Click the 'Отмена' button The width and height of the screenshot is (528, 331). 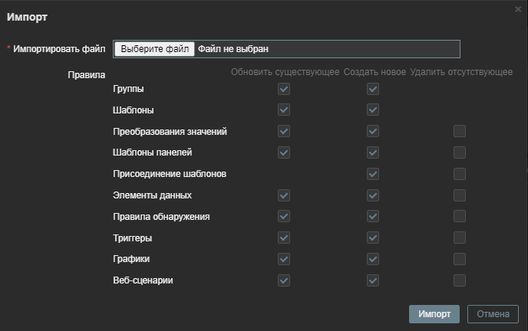[x=493, y=314]
